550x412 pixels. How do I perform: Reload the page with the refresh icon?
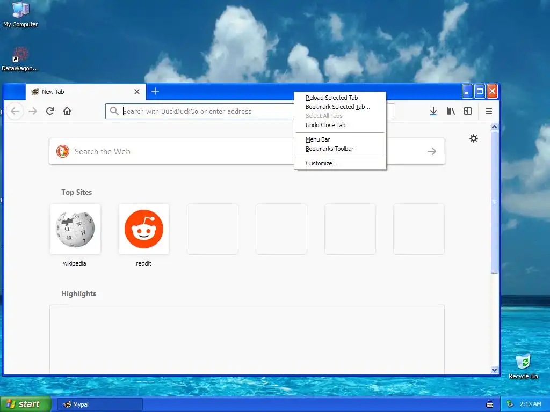(50, 112)
